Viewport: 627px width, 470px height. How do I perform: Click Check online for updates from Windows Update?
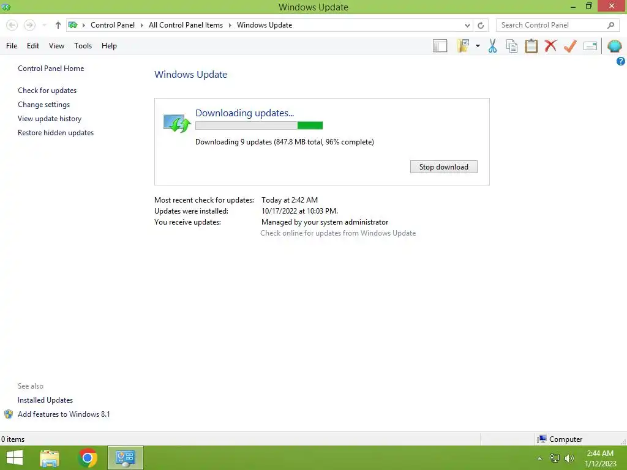pos(338,233)
